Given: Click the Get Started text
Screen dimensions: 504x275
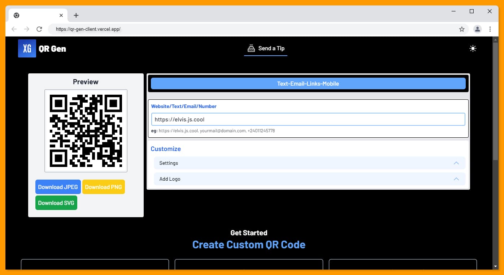Looking at the screenshot, I should tap(249, 233).
